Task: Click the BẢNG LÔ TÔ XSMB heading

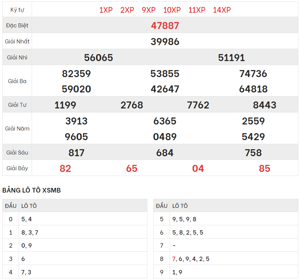Action: pos(32,190)
